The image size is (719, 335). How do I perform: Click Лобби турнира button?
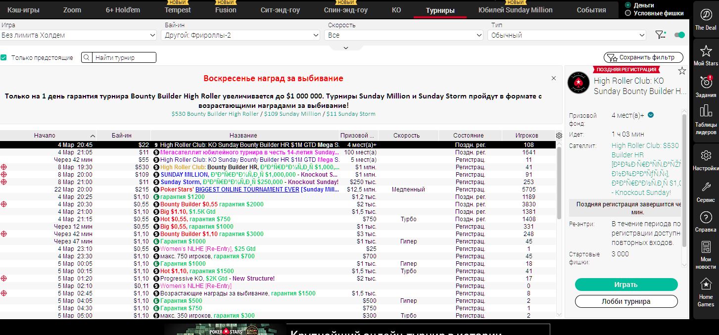point(626,301)
